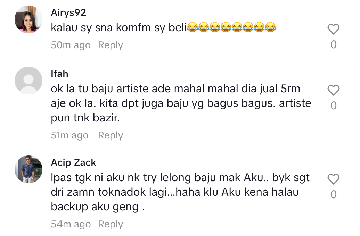360x236 pixels.
Task: Reply to Acip Zack's comment
Action: click(111, 224)
